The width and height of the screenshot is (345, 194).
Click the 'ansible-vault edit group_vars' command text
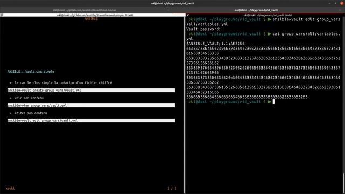tap(306, 19)
